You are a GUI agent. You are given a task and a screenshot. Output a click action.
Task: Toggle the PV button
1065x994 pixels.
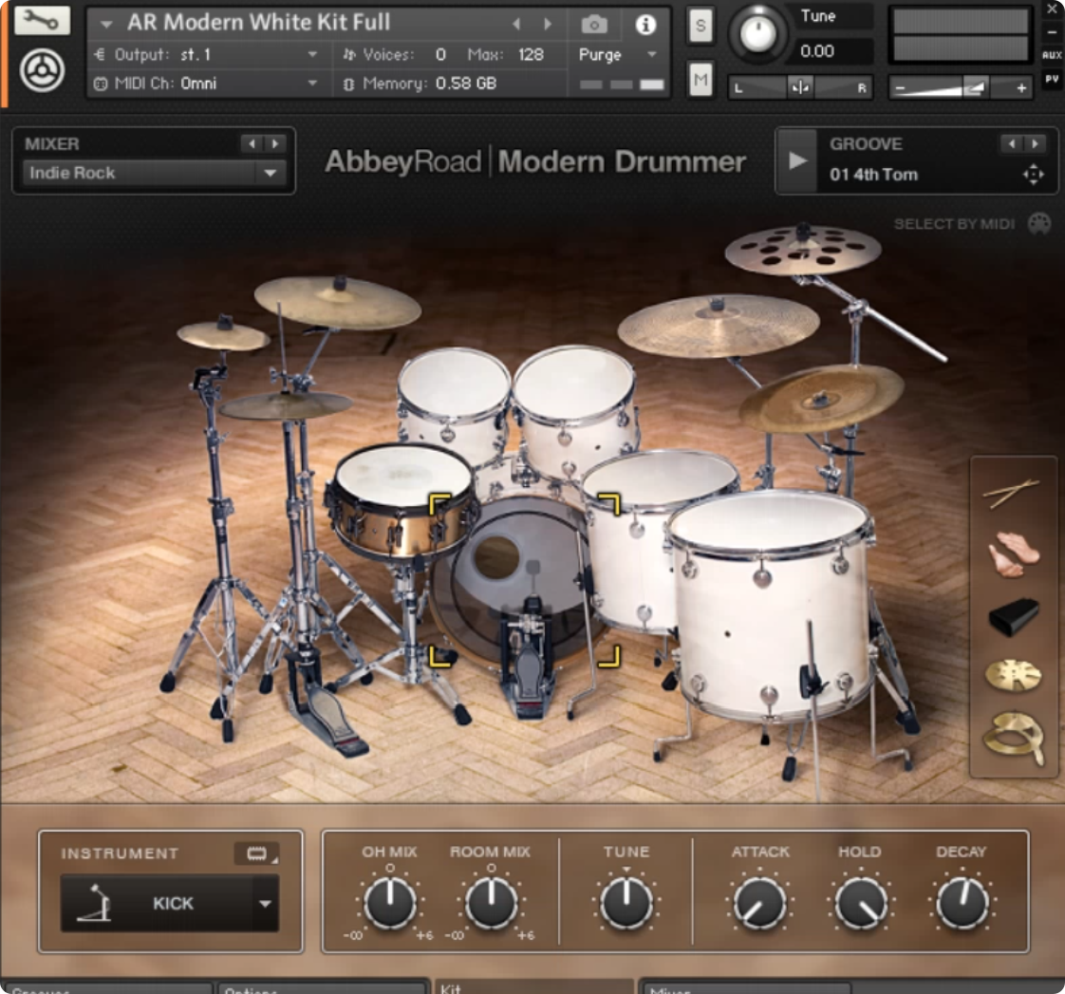click(1052, 80)
